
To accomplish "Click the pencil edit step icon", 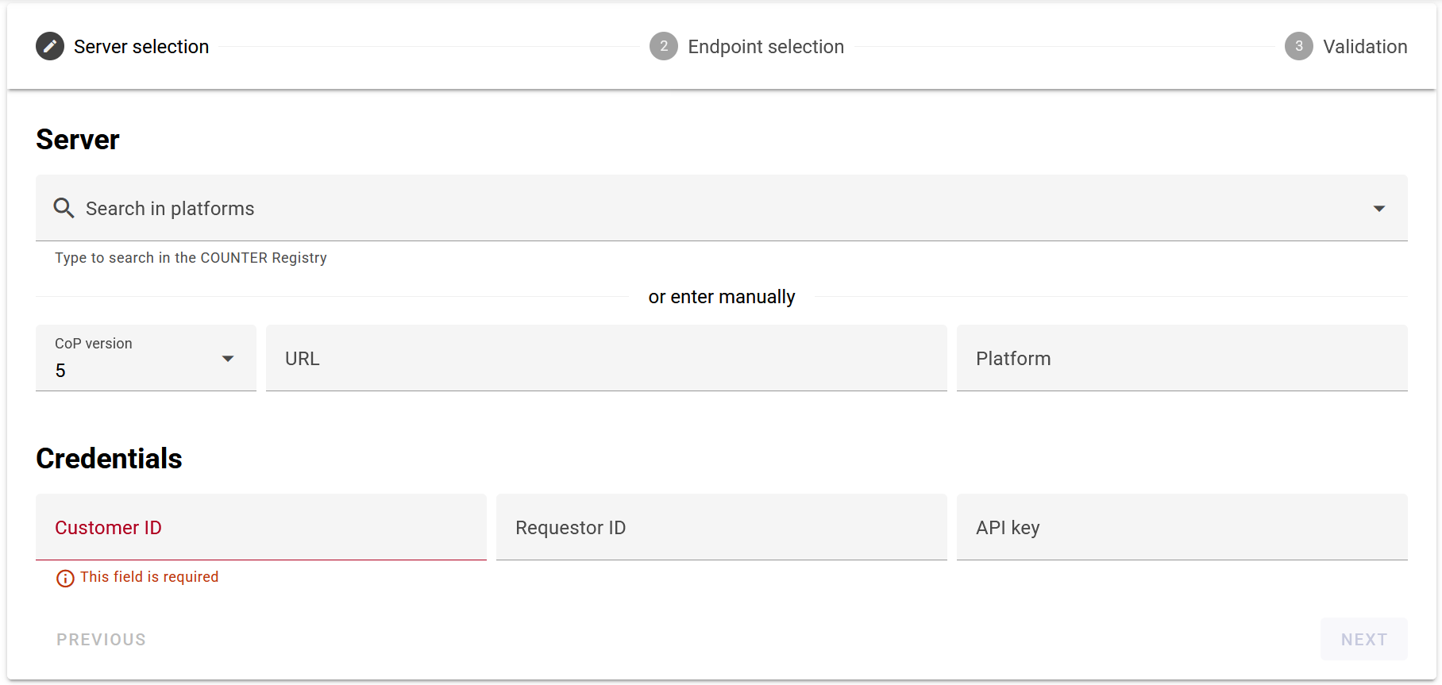I will pyautogui.click(x=50, y=47).
